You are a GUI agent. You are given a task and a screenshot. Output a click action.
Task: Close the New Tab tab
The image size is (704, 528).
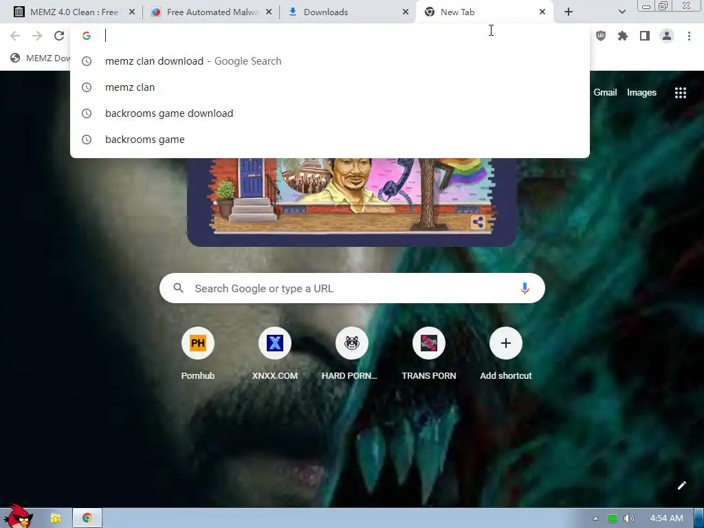(542, 12)
